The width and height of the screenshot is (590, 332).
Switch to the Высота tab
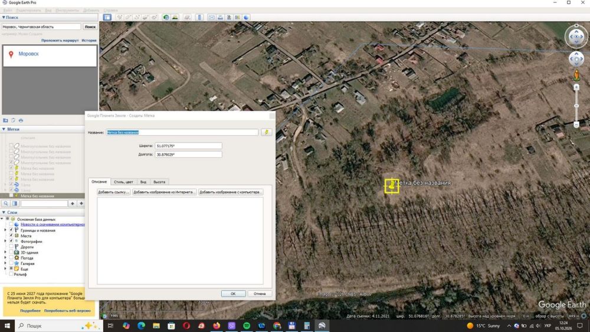(x=159, y=182)
